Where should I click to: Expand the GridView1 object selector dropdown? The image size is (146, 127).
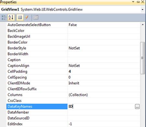point(142,9)
